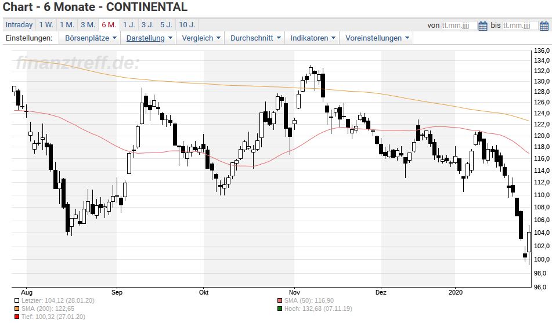Viewport: 552px width, 323px height.
Task: Click the 'Okt' x-axis month label
Action: click(x=204, y=292)
